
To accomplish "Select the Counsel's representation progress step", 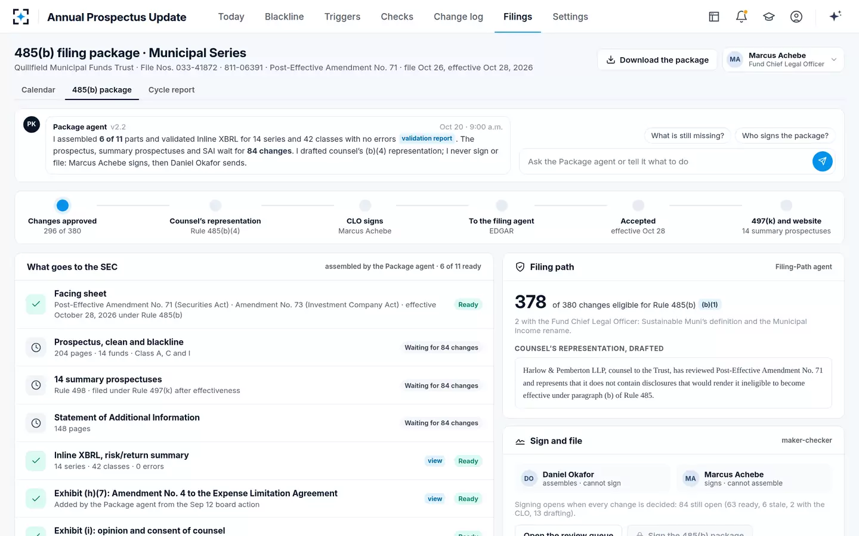I will (215, 217).
